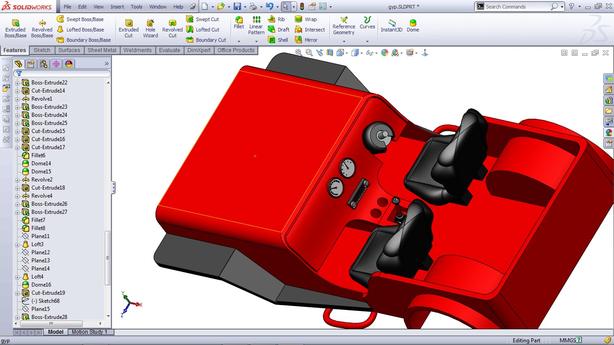Open the MMGS unit system selector

(x=571, y=341)
